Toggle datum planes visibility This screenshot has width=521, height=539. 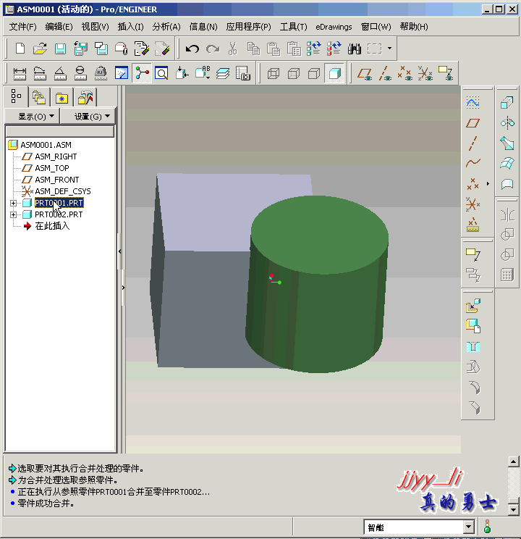pyautogui.click(x=365, y=73)
